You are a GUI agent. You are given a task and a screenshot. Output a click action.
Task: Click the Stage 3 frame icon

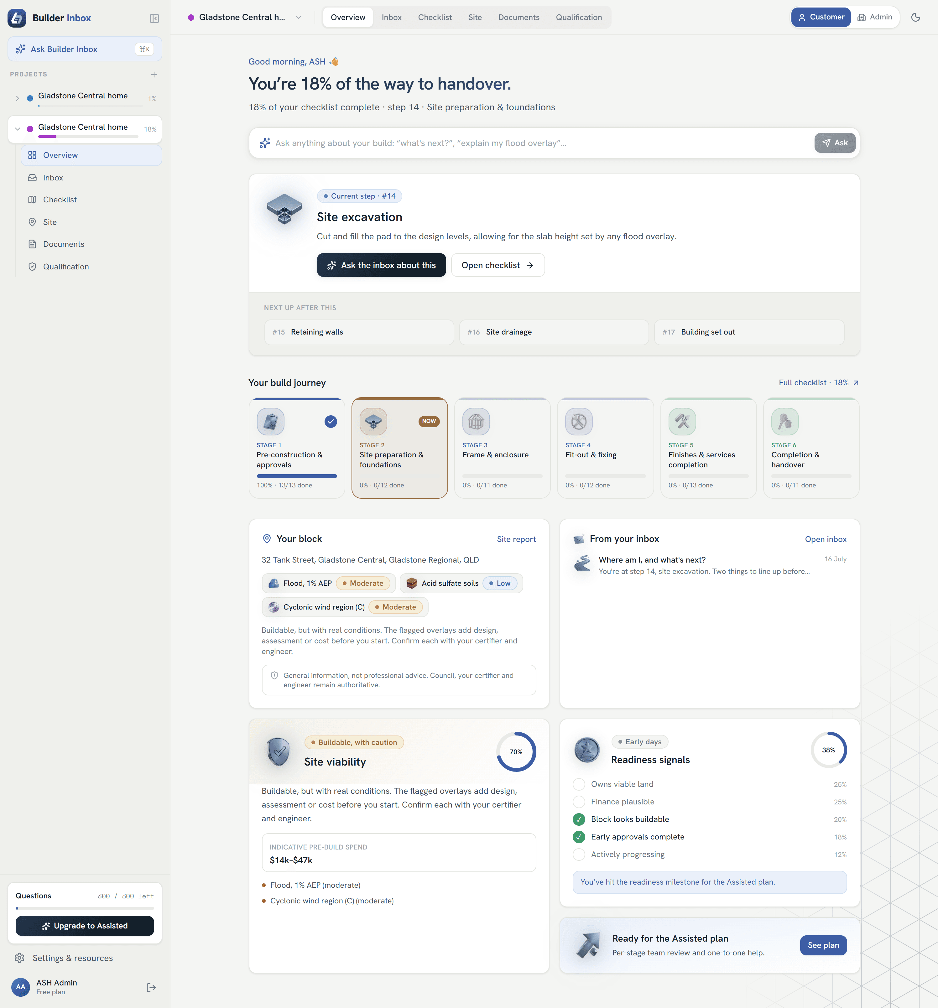pyautogui.click(x=476, y=421)
